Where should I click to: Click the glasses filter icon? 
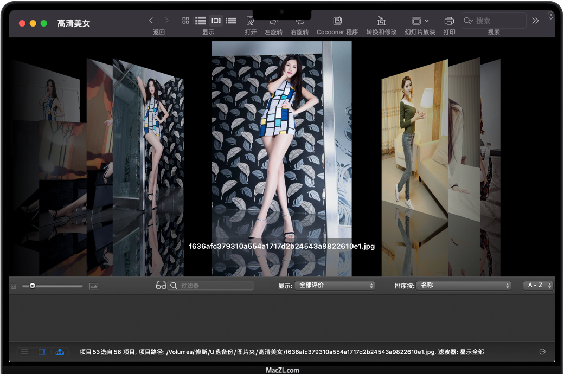click(x=161, y=286)
